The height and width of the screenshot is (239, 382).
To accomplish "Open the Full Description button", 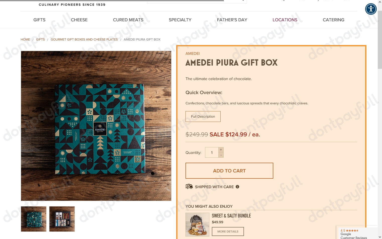I will [203, 117].
